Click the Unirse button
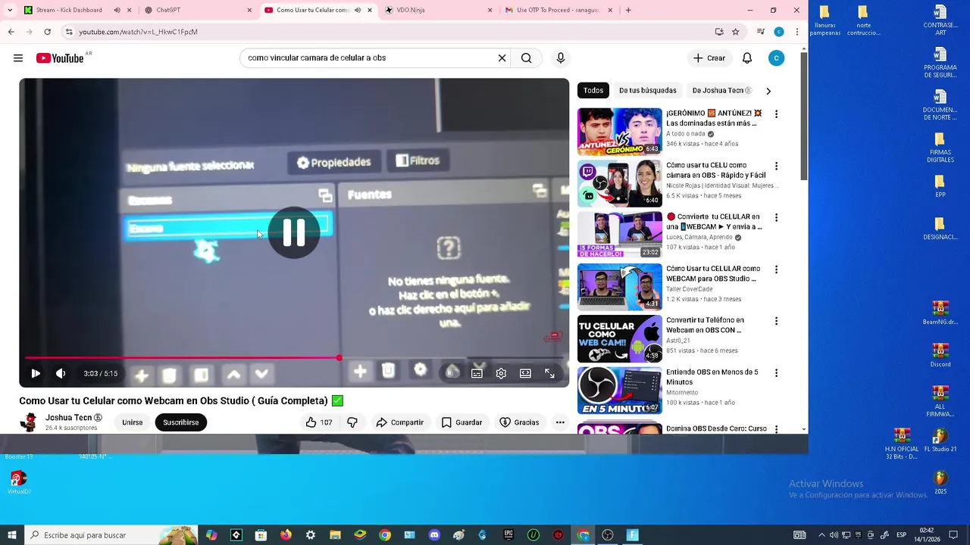Viewport: 970px width, 545px height. (133, 422)
